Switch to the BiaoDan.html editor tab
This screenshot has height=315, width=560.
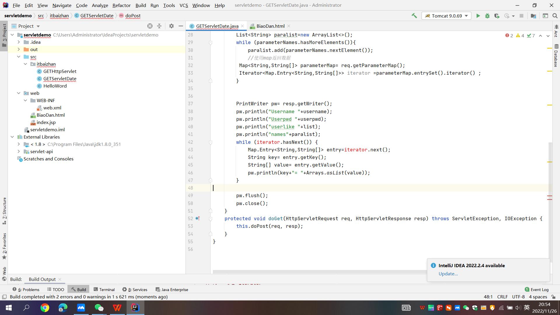pos(270,26)
